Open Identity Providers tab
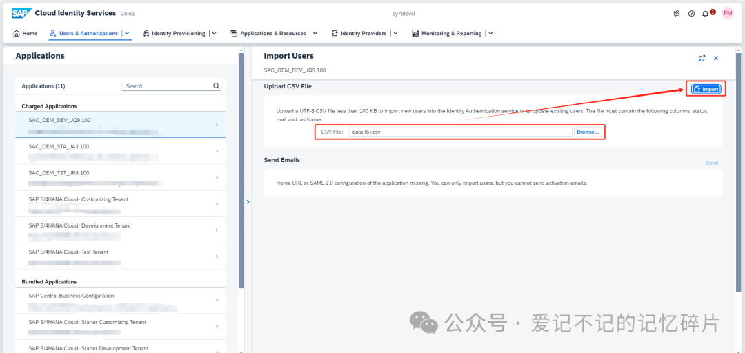 coord(359,33)
